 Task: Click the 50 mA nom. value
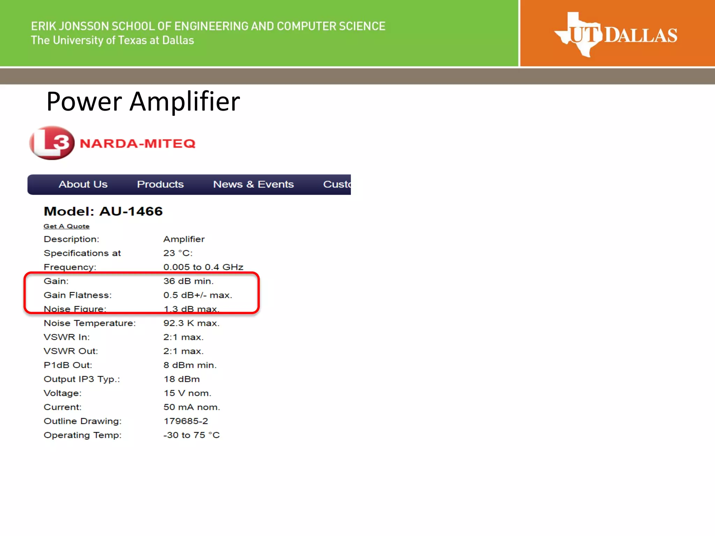(192, 407)
